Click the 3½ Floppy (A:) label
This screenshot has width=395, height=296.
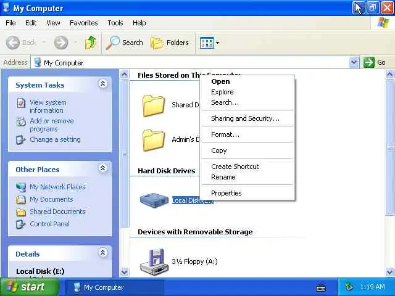[194, 261]
